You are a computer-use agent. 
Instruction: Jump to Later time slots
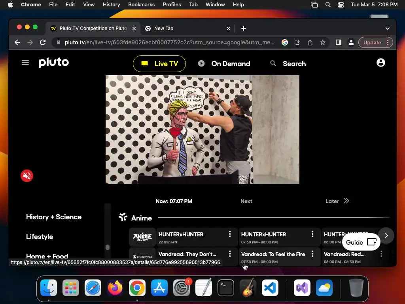click(x=337, y=201)
